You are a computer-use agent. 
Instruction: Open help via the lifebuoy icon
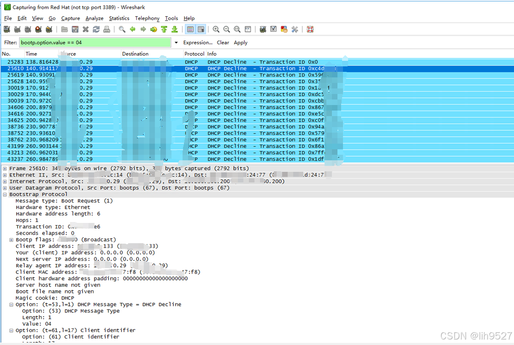pos(310,29)
